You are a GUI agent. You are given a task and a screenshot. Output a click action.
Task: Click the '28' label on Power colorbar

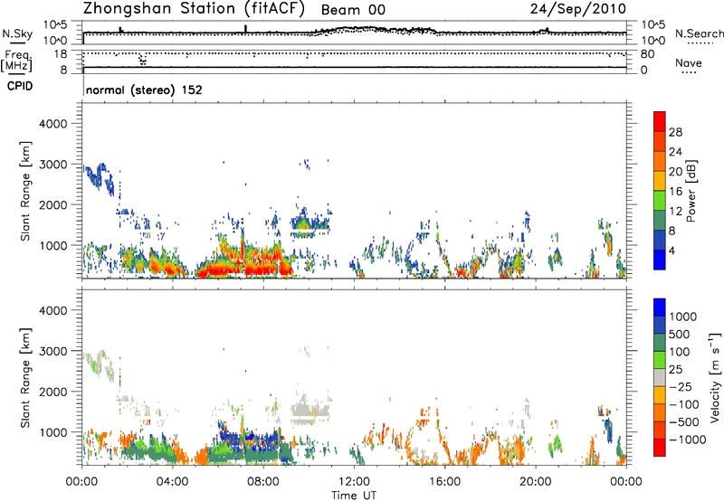pos(675,132)
